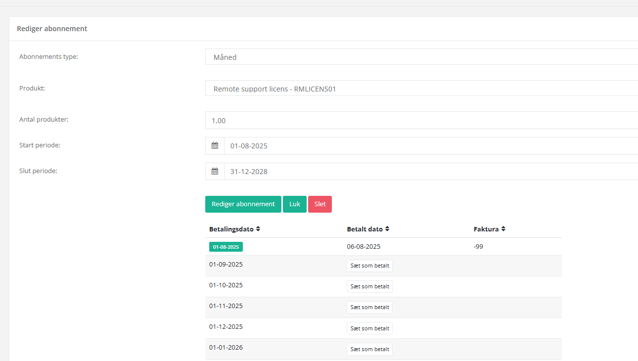Mark 01-11-2025 payment as paid
Viewport: 638px width, 361px height.
pos(369,307)
